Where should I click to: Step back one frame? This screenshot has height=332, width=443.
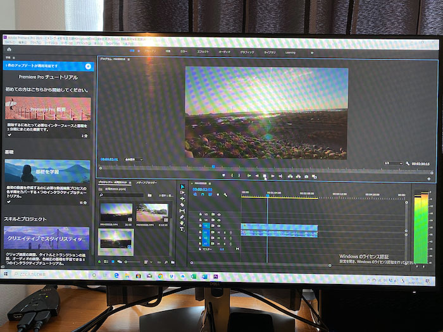(257, 176)
